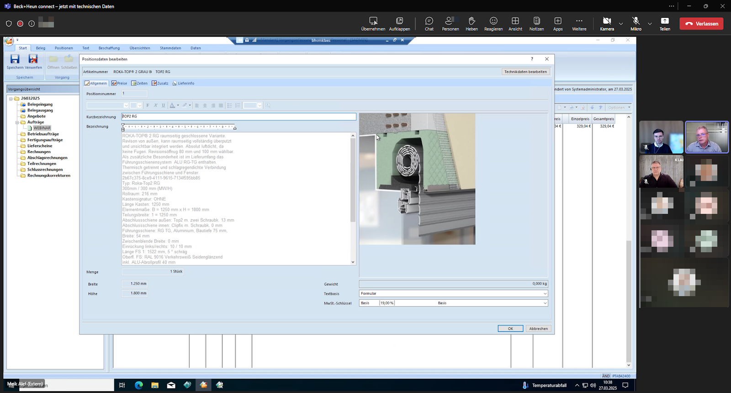Open the dialog help question mark
Screen dimensions: 731x393
pos(532,59)
